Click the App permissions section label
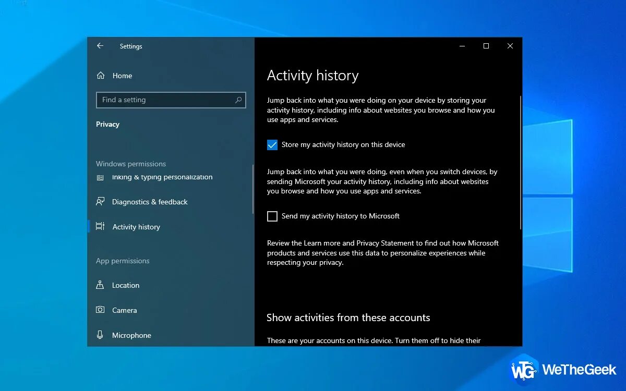 tap(123, 261)
